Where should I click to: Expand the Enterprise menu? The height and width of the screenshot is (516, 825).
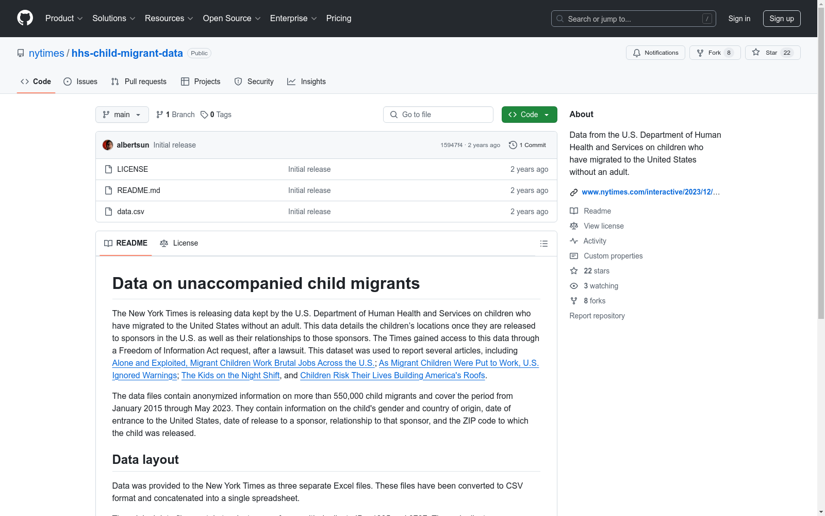point(293,19)
